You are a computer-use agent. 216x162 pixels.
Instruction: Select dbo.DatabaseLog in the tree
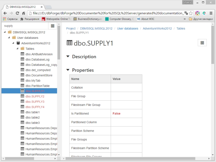[x=37, y=59]
